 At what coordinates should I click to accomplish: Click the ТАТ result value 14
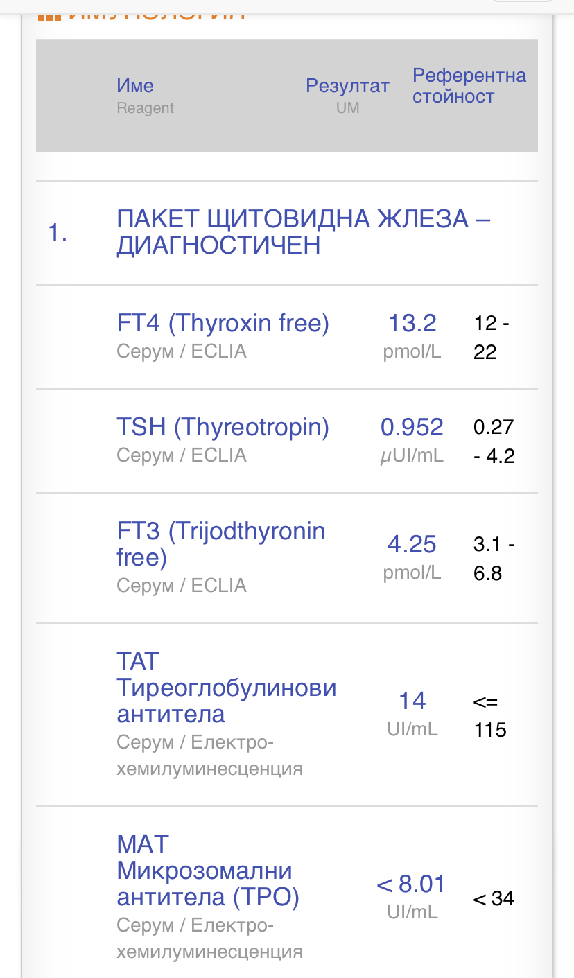(412, 701)
